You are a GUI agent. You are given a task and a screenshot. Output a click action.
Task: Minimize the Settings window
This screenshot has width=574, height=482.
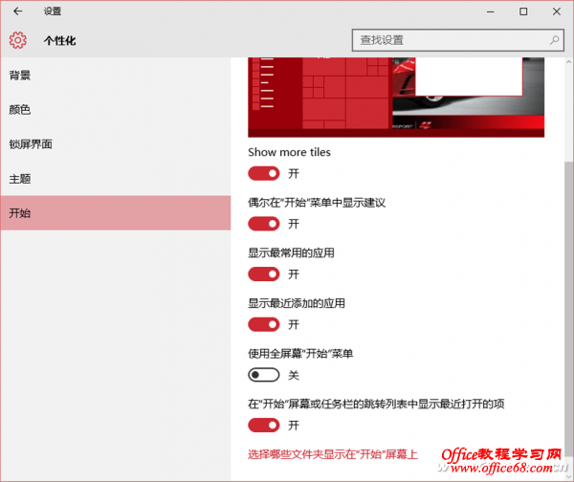pos(491,11)
